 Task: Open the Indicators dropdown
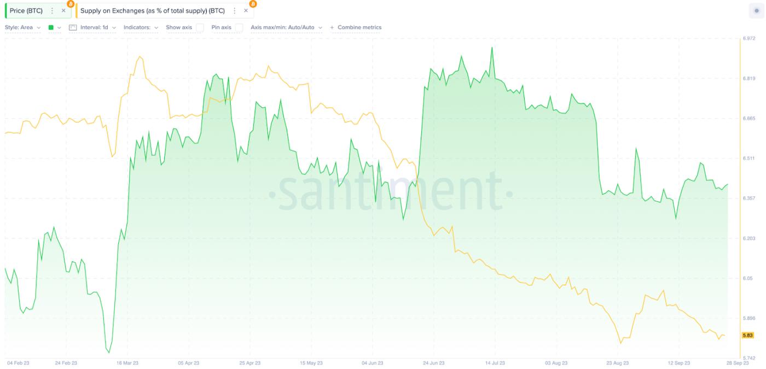(138, 27)
